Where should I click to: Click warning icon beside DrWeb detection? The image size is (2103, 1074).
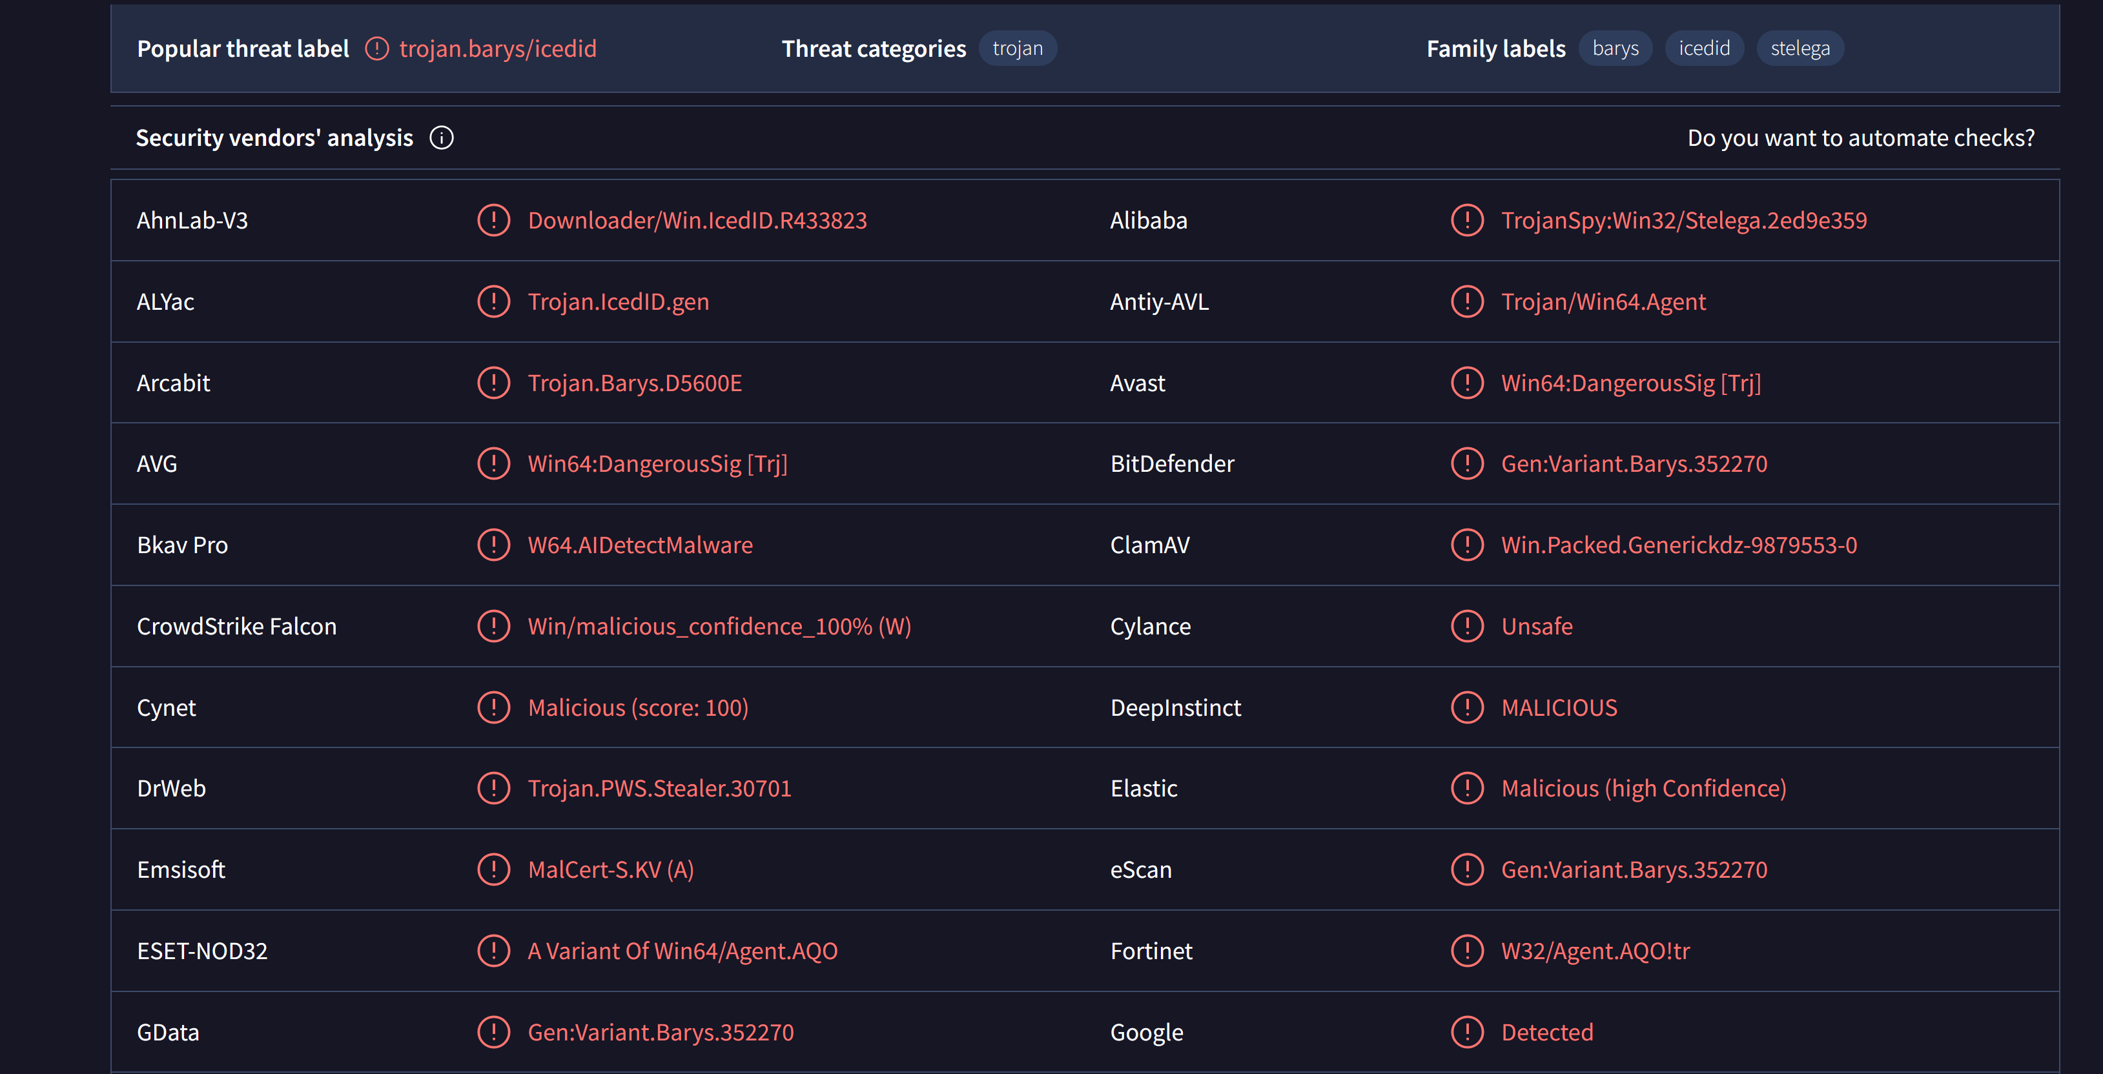click(493, 788)
